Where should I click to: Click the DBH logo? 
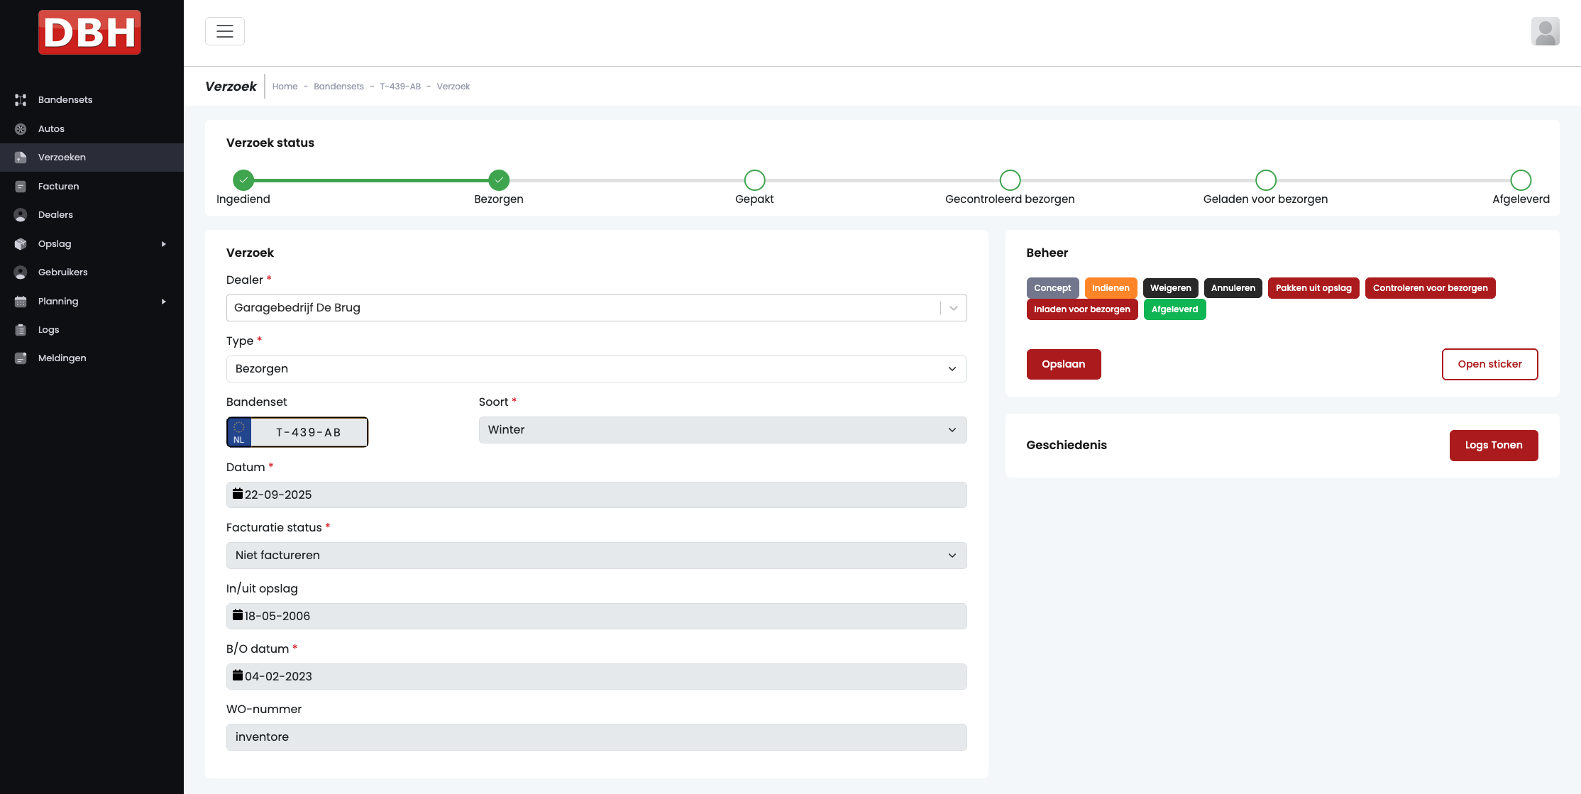[89, 33]
